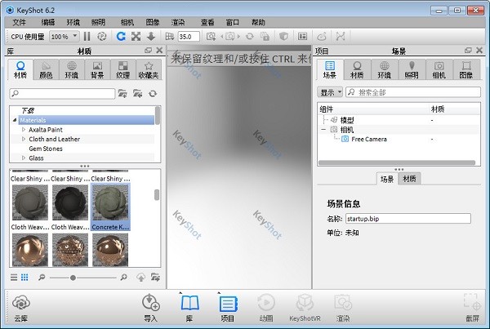This screenshot has height=329, width=490.
Task: Expand the Glass folder
Action: click(24, 158)
